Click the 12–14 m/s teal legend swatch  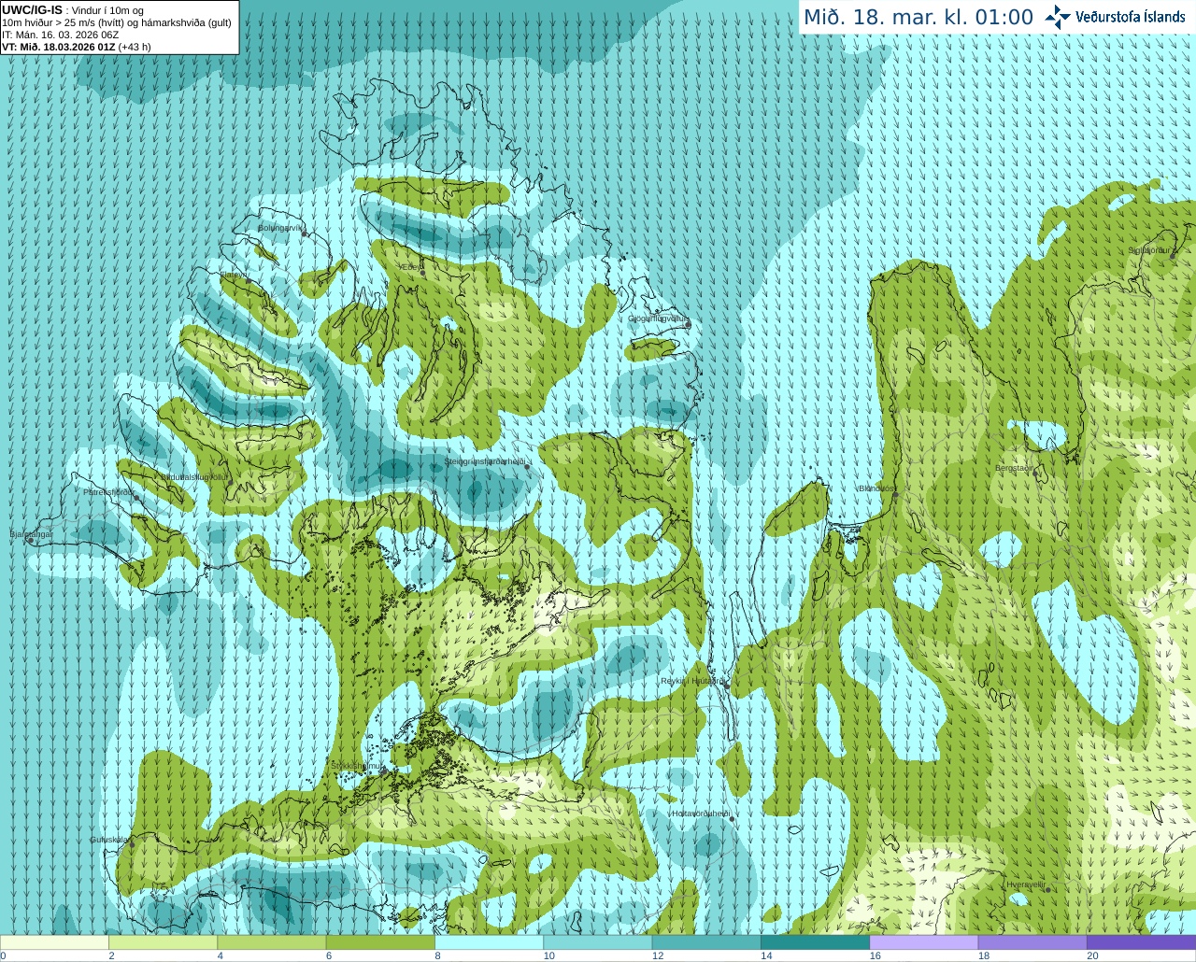pos(706,942)
